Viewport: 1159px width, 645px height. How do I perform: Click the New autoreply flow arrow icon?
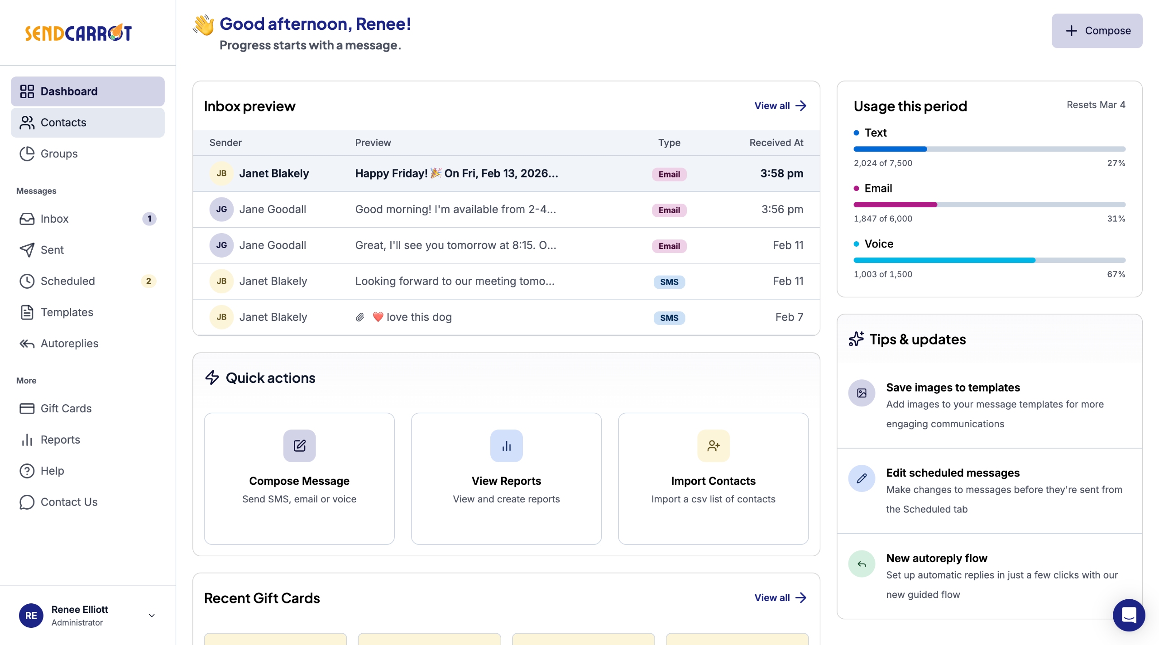pos(862,564)
